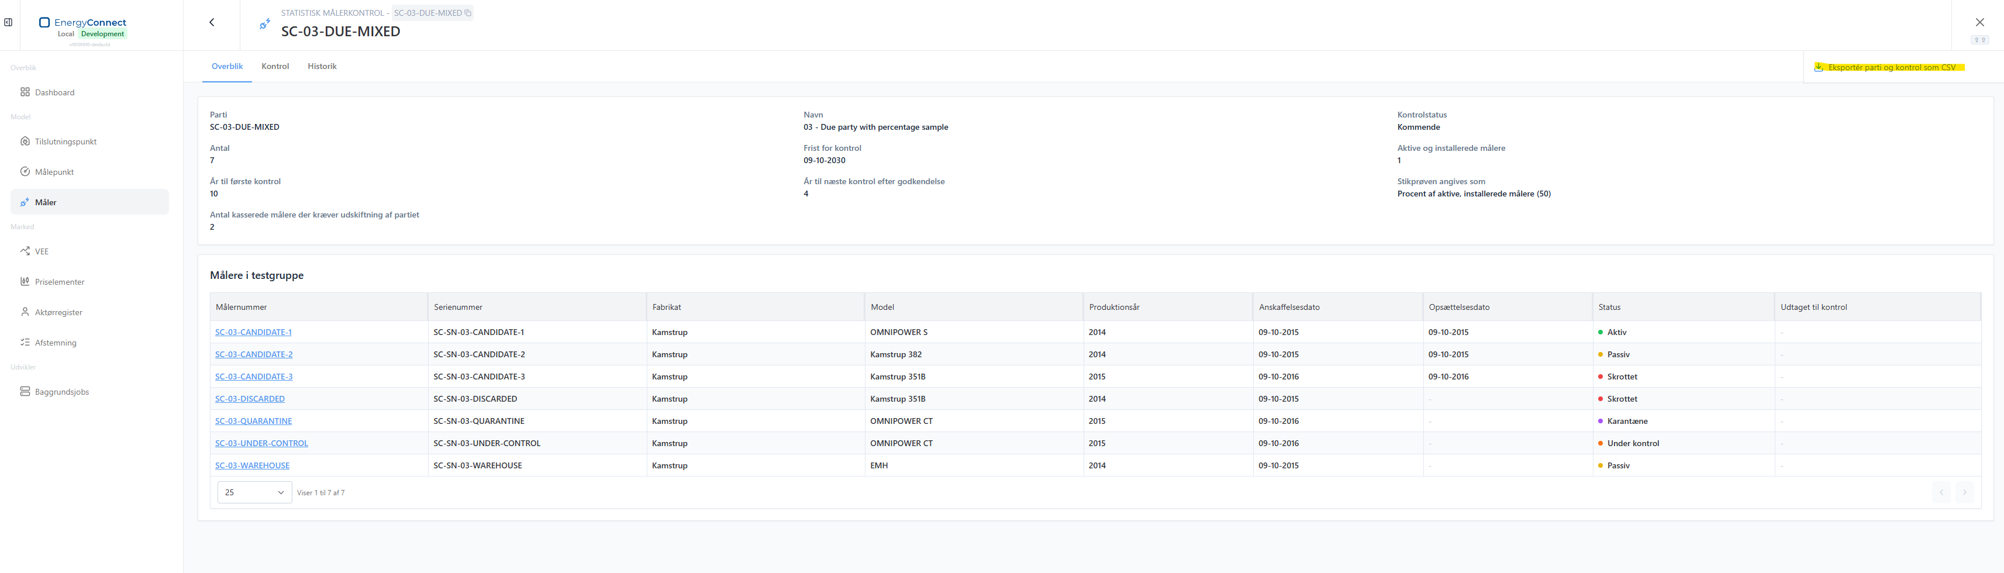This screenshot has width=2004, height=573.
Task: Open Baggrundsjobs under Udvikler
Action: point(89,392)
